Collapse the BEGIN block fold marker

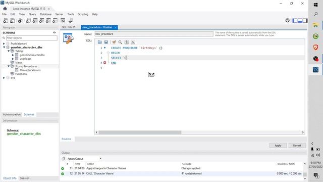(x=108, y=53)
